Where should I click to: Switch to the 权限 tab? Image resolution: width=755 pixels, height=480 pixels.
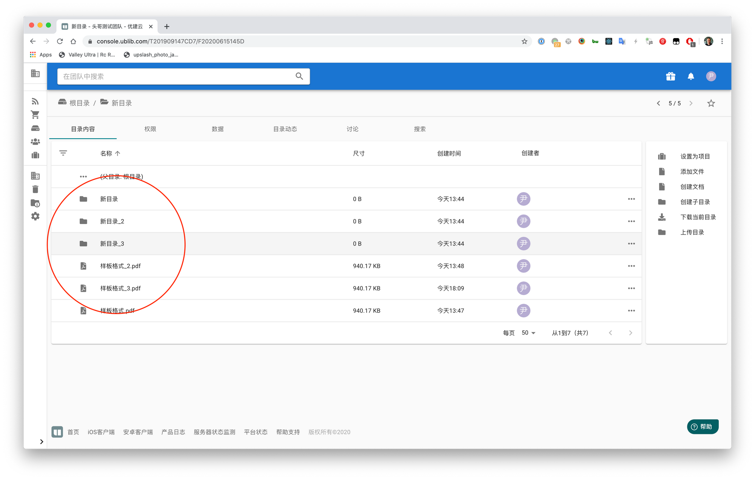150,129
